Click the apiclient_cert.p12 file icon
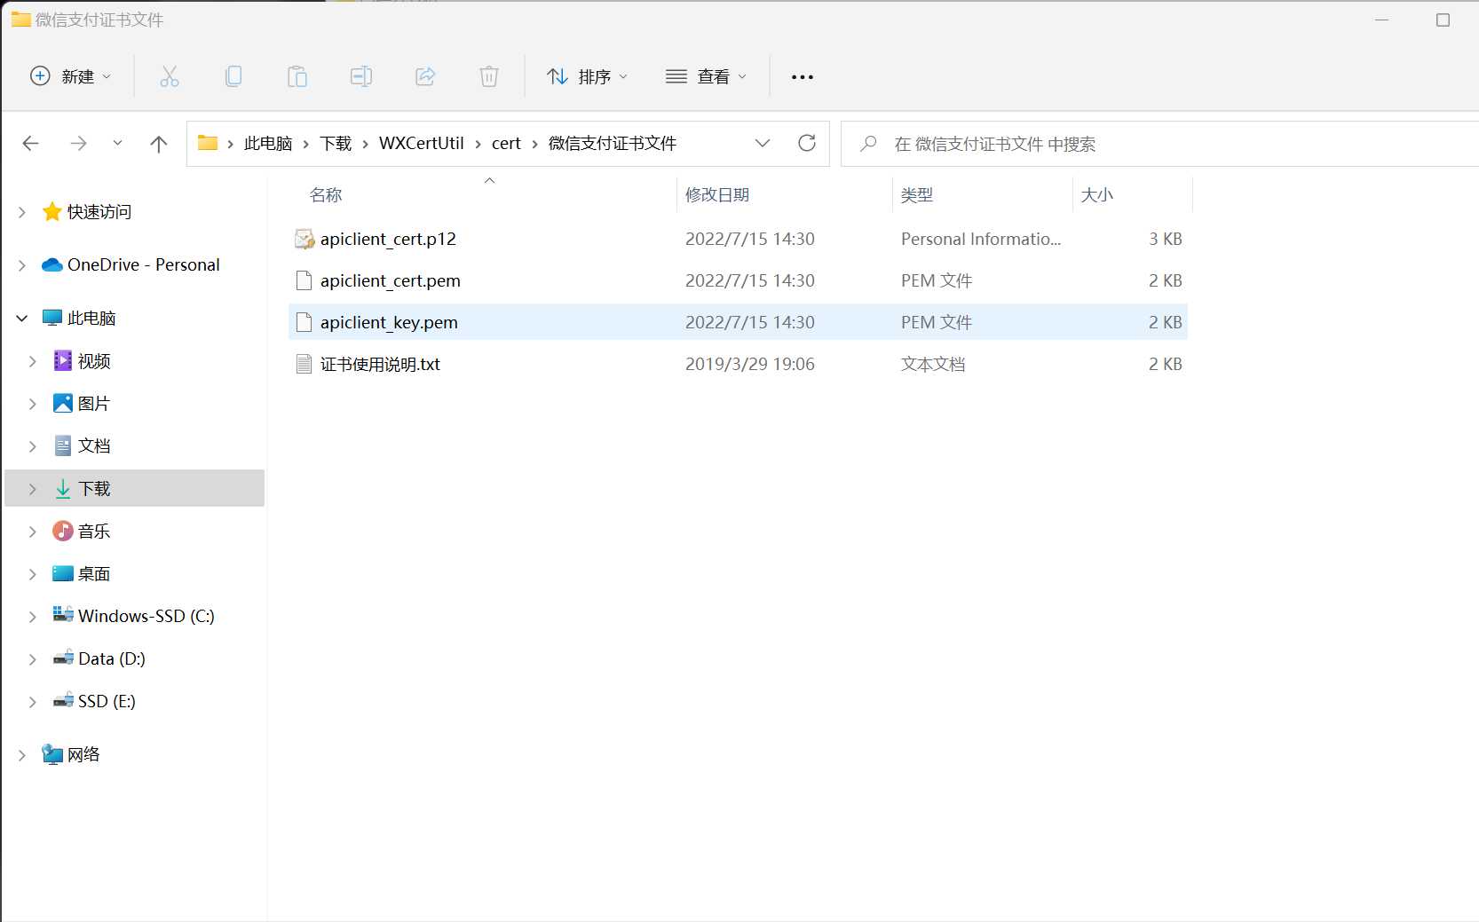 pos(304,239)
